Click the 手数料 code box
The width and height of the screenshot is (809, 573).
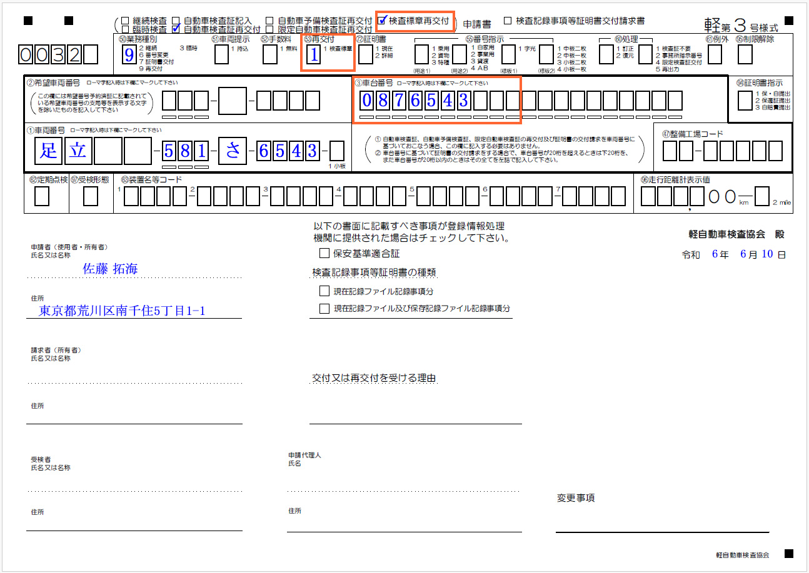point(270,55)
